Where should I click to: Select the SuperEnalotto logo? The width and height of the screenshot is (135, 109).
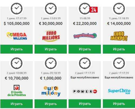85,36
